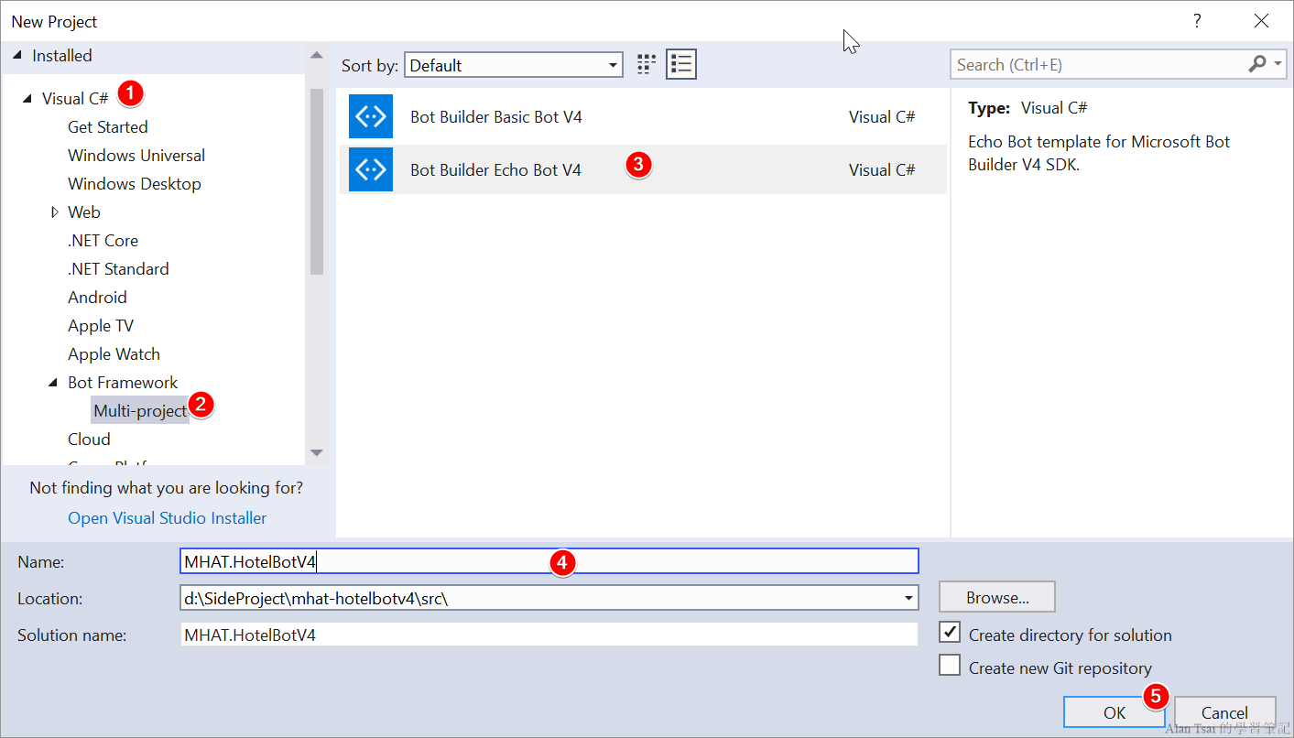Image resolution: width=1294 pixels, height=738 pixels.
Task: Click the search magnifier icon
Action: (x=1257, y=64)
